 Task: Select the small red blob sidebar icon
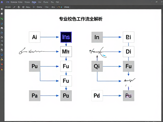pyautogui.click(x=2, y=64)
